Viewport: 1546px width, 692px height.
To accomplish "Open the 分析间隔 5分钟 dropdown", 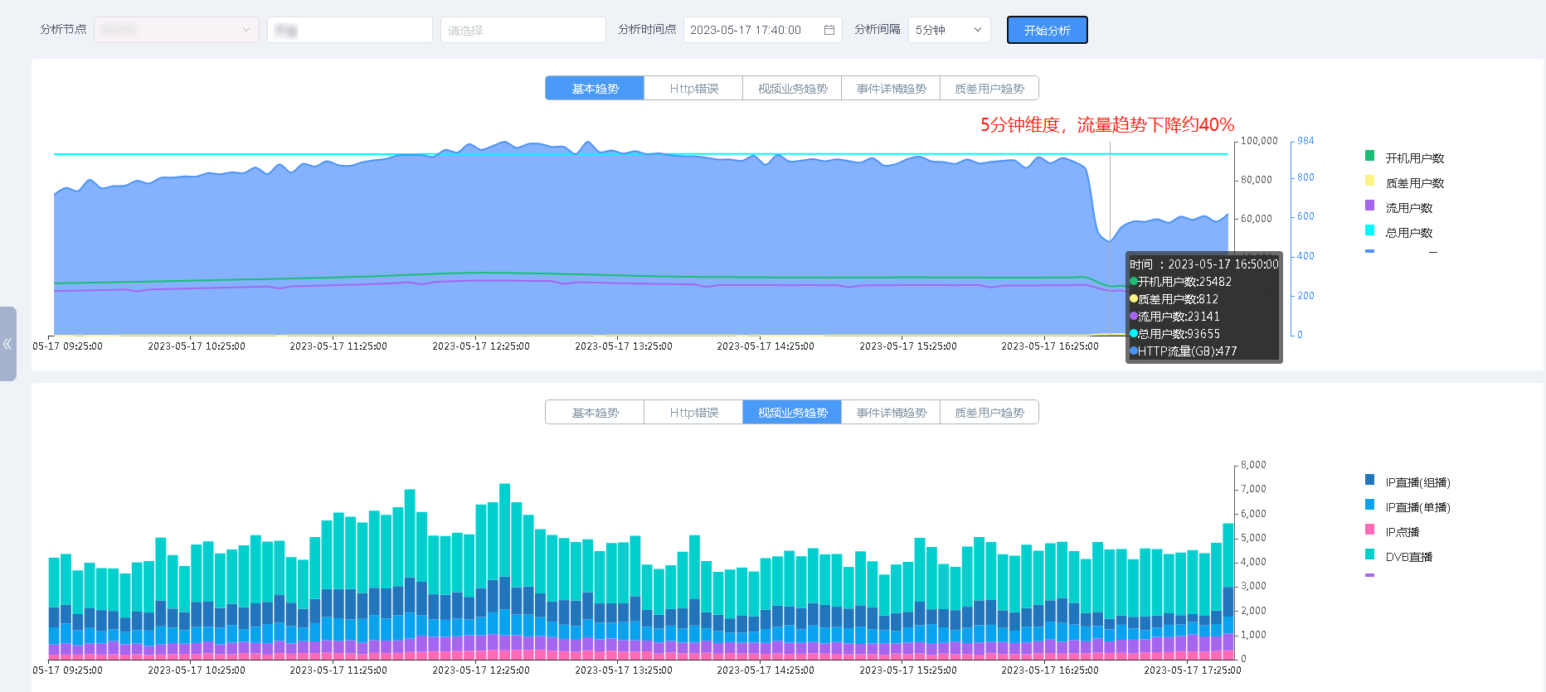I will click(949, 30).
